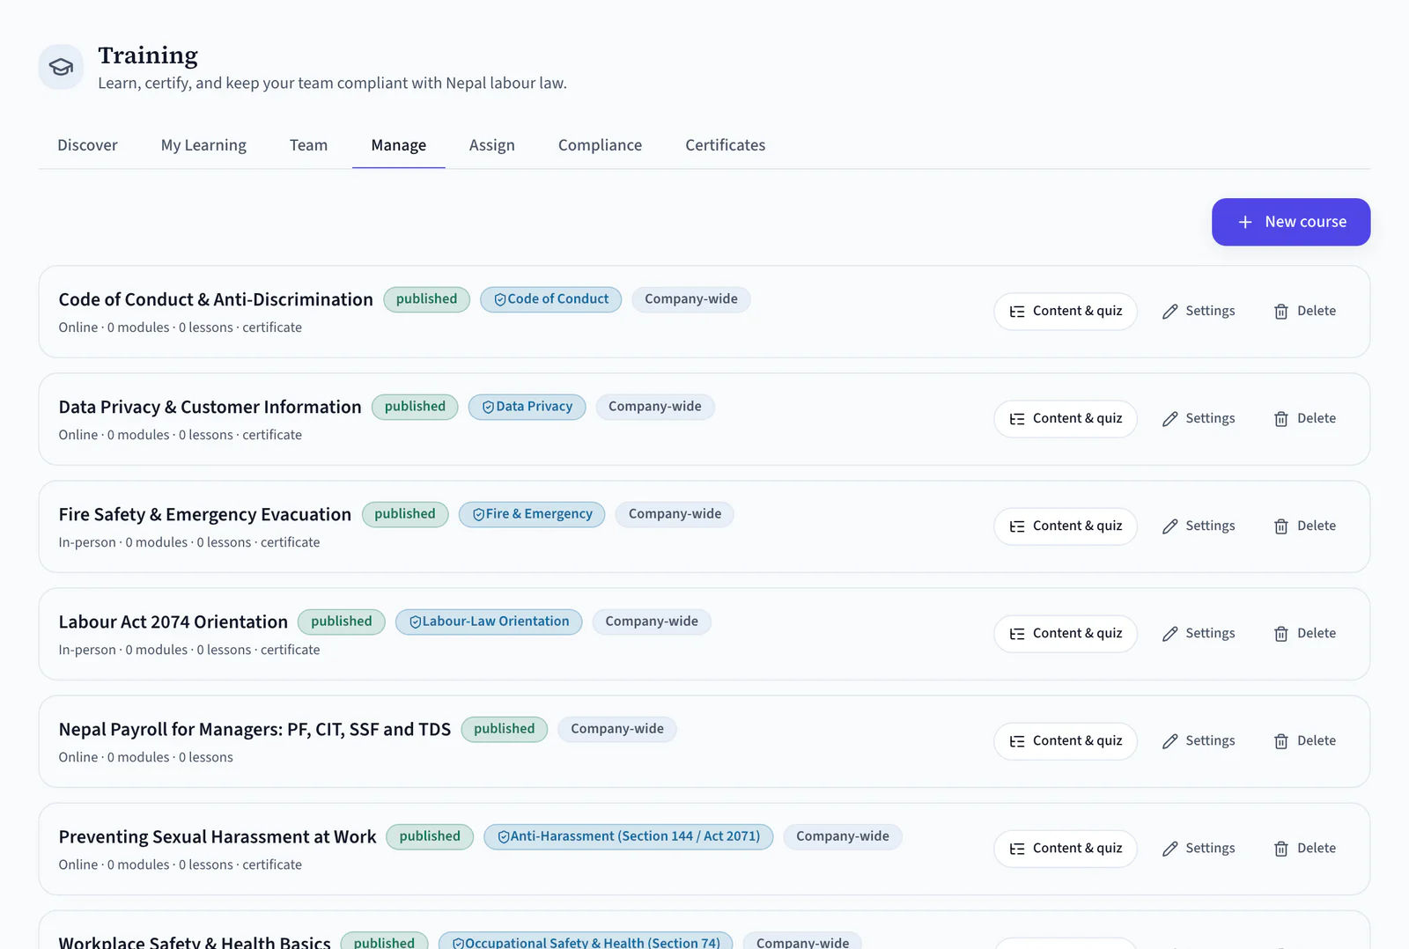Create a new course
Screen dimensions: 1409x949
pyautogui.click(x=1291, y=222)
